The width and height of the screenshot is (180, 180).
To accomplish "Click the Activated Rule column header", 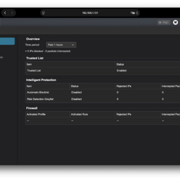I will [x=79, y=114].
